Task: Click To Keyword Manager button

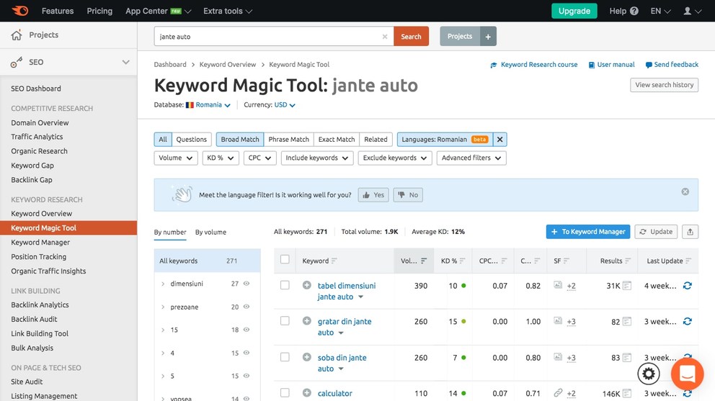Action: (x=588, y=232)
